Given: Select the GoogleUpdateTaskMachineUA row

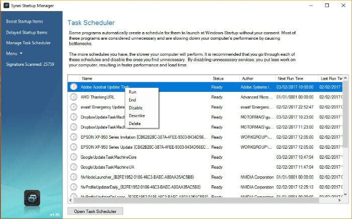Looking at the screenshot, I should (205, 167).
